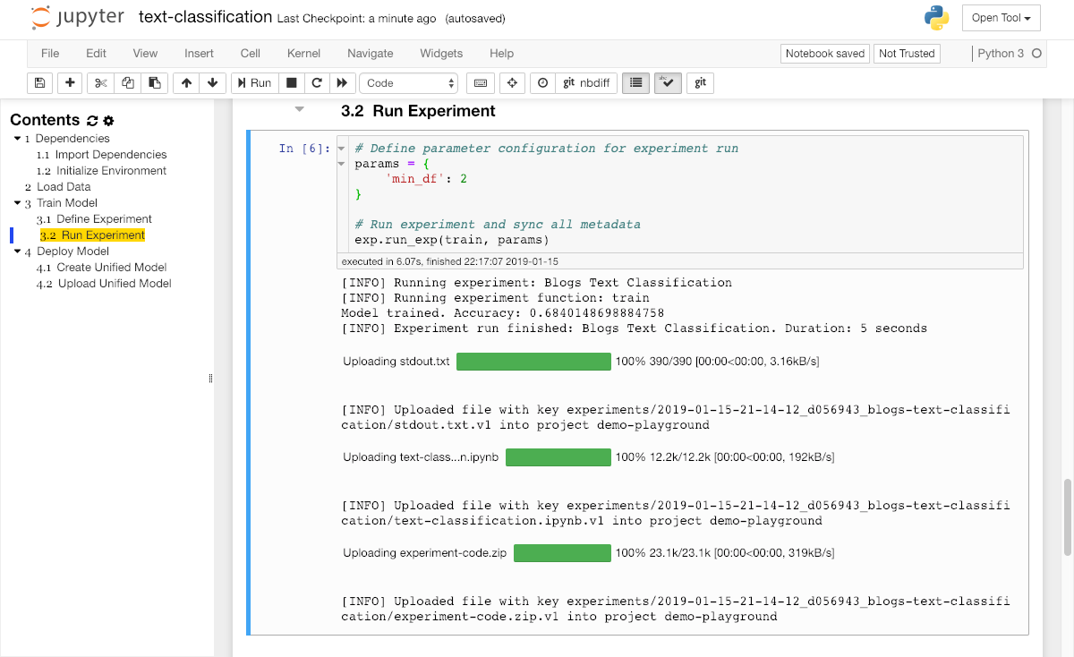Cut the selected cell with the scissors icon
This screenshot has height=657, width=1074.
pyautogui.click(x=100, y=83)
